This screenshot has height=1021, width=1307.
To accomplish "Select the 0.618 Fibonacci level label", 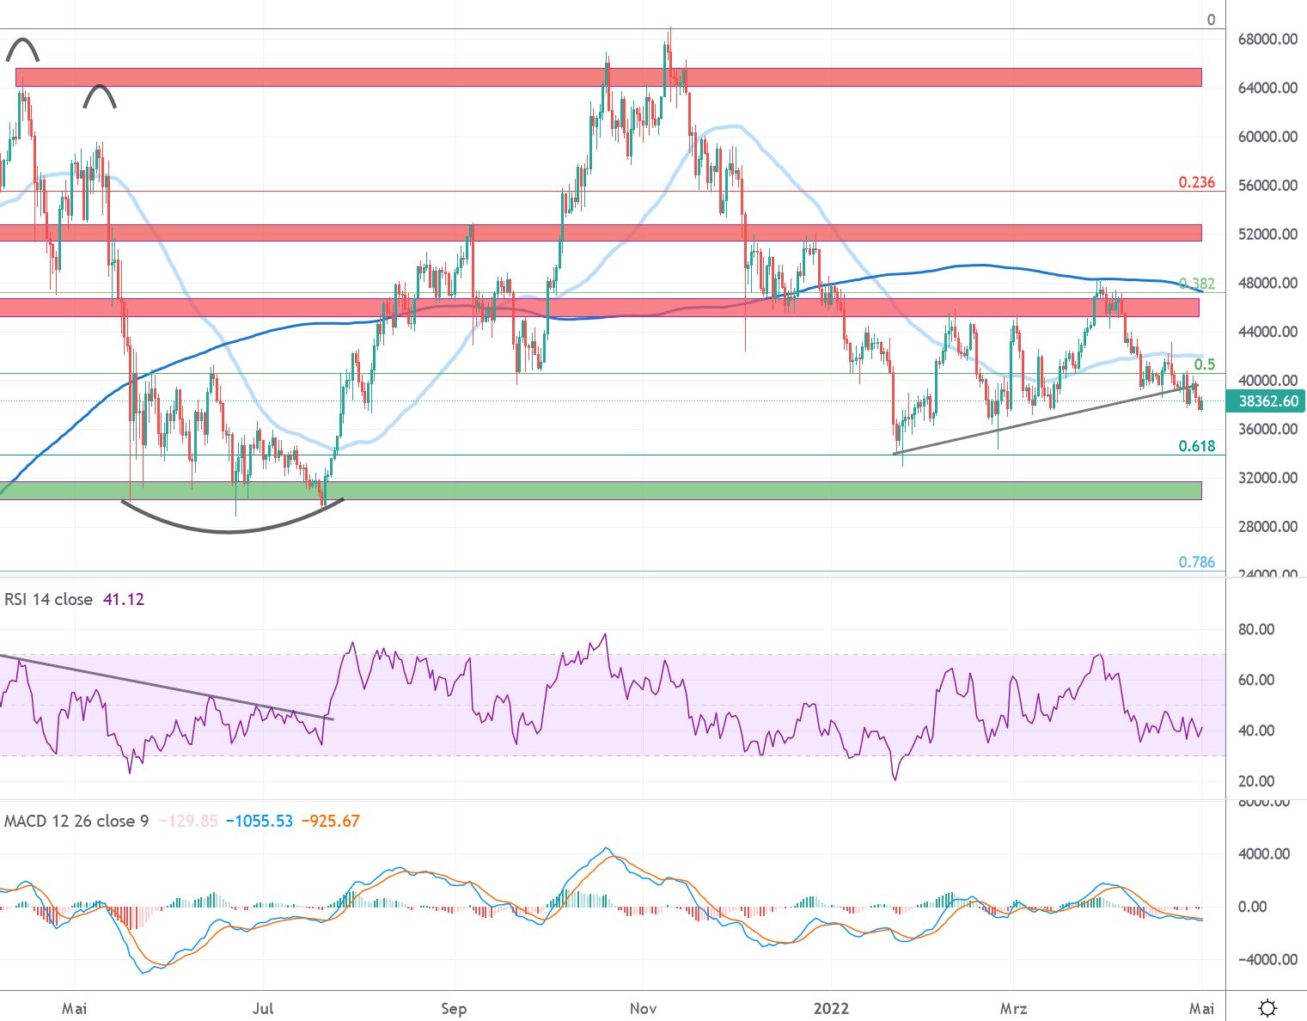I will coord(1196,446).
